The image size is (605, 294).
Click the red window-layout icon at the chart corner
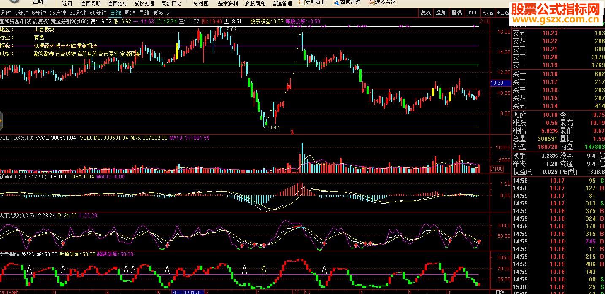click(x=486, y=21)
